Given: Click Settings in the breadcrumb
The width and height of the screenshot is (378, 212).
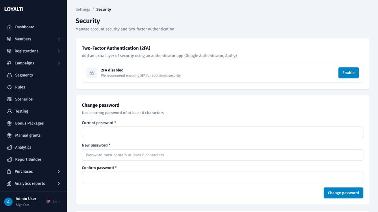Looking at the screenshot, I should (83, 9).
